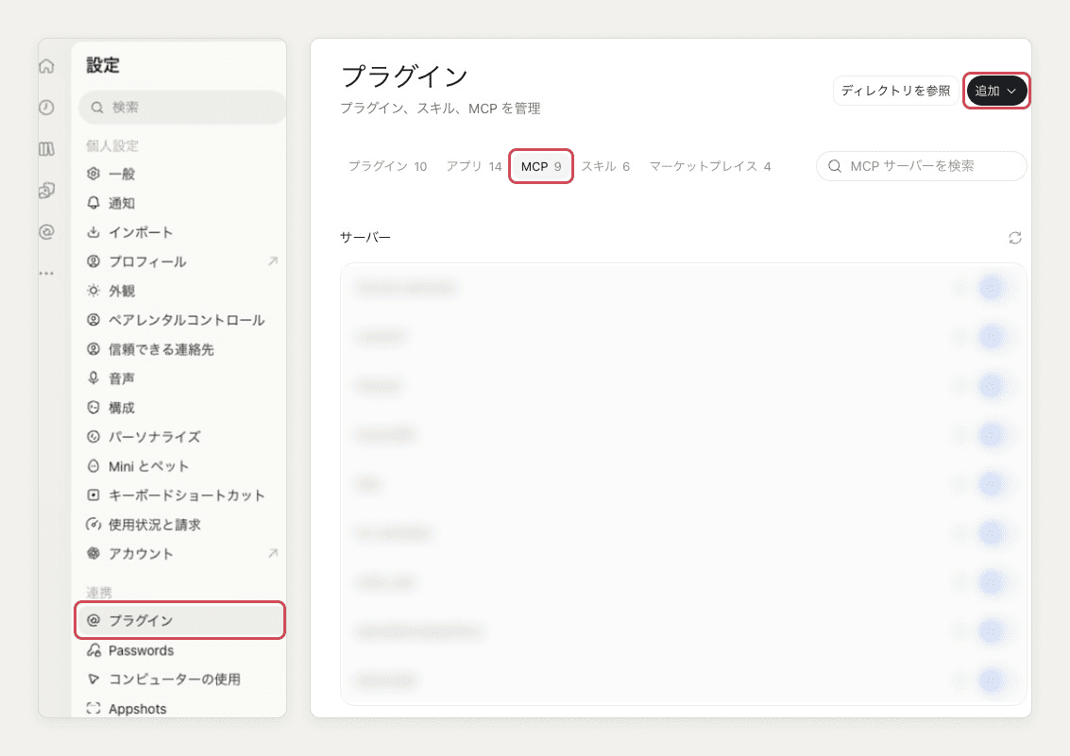Image resolution: width=1070 pixels, height=756 pixels.
Task: Select the インポート item with download icon
Action: click(181, 232)
